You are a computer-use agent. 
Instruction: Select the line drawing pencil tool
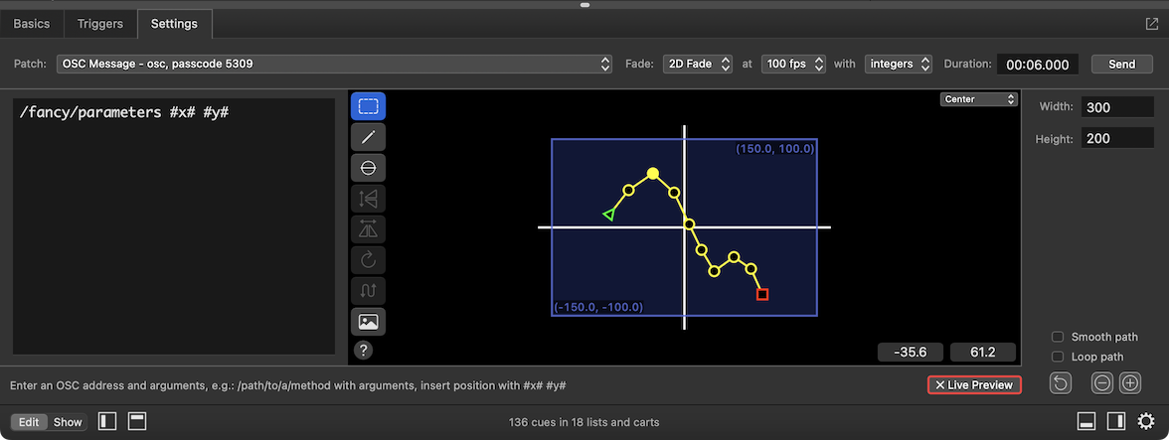368,137
